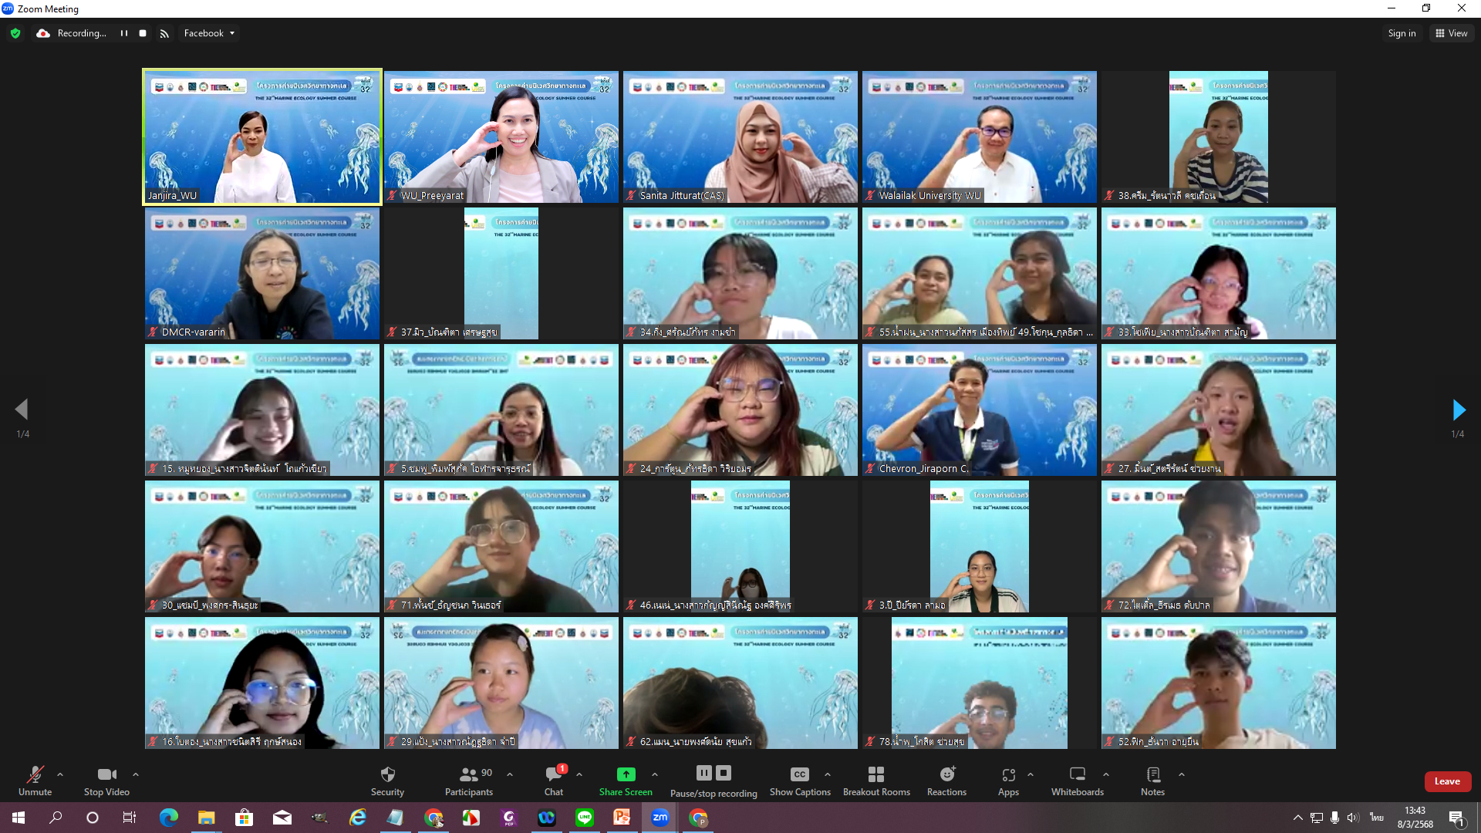Go to next gallery page arrow
This screenshot has height=833, width=1481.
click(x=1458, y=409)
